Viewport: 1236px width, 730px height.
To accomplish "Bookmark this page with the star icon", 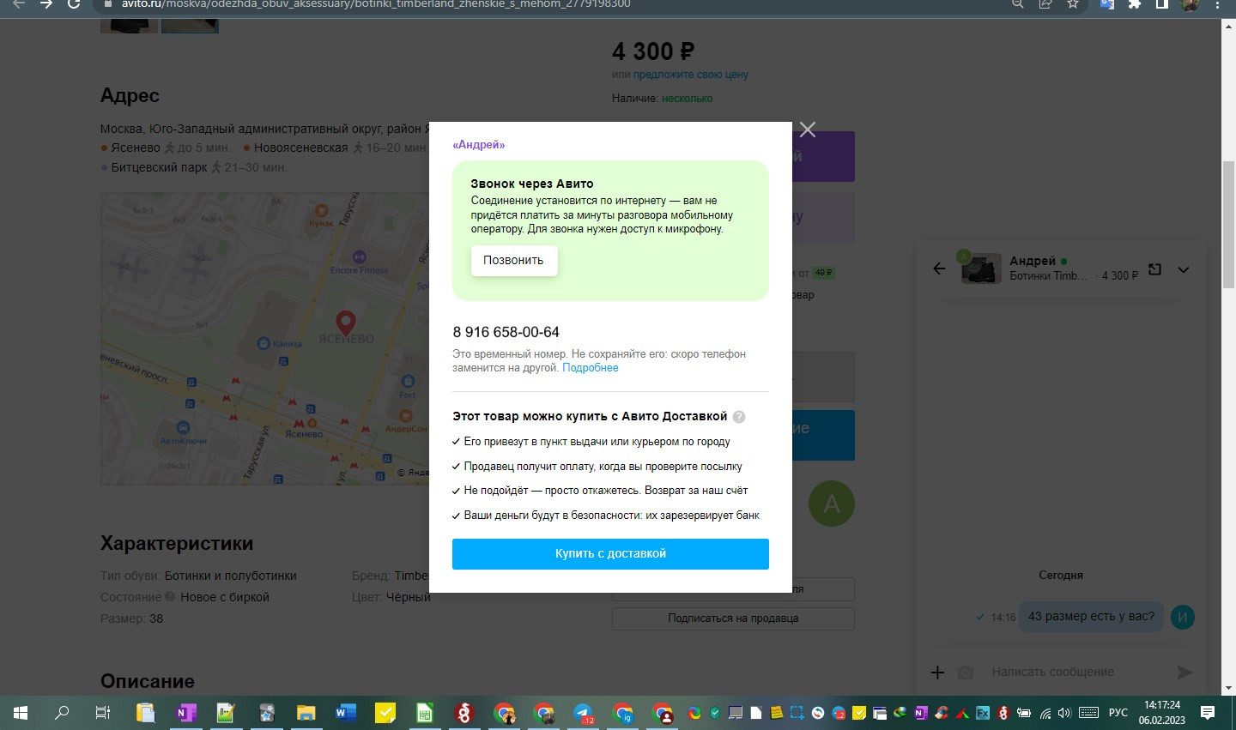I will [1073, 4].
